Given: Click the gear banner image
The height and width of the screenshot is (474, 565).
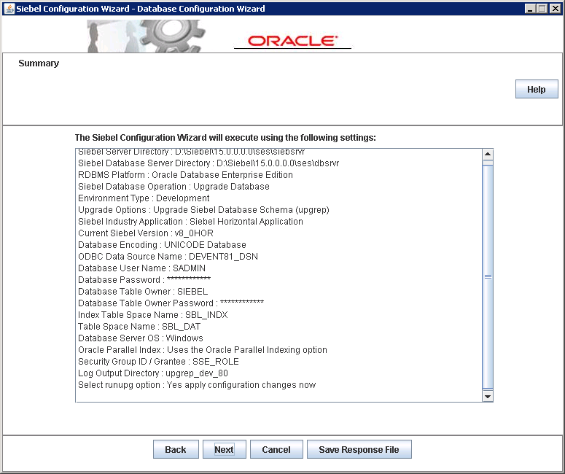Looking at the screenshot, I should [147, 36].
